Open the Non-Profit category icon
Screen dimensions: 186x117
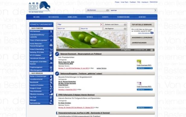coord(51,97)
